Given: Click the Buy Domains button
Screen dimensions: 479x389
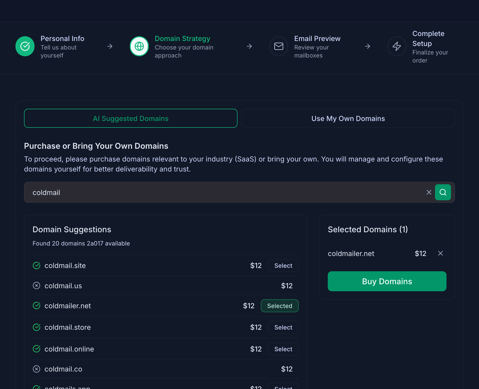Looking at the screenshot, I should pyautogui.click(x=387, y=281).
